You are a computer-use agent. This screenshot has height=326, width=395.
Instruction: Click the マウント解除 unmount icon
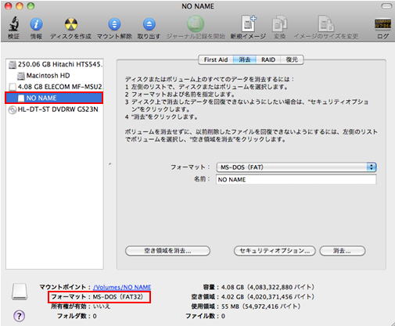coord(114,24)
